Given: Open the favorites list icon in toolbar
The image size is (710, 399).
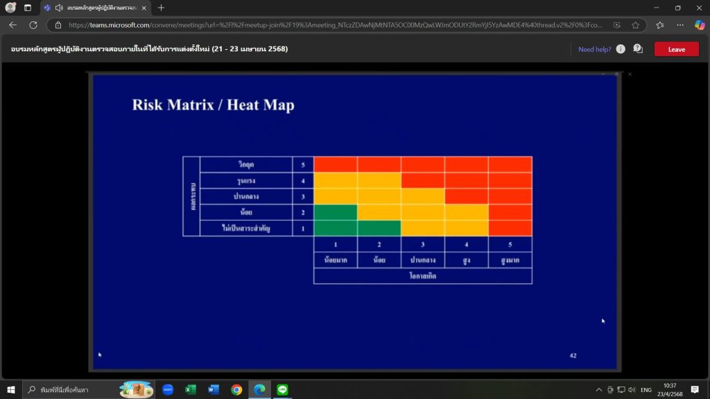Looking at the screenshot, I should [x=659, y=25].
